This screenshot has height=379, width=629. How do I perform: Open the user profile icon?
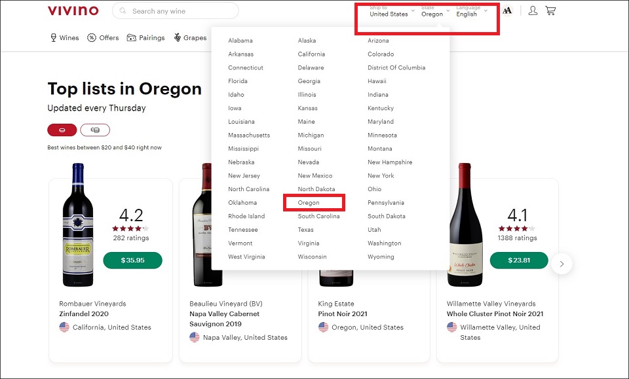click(533, 10)
